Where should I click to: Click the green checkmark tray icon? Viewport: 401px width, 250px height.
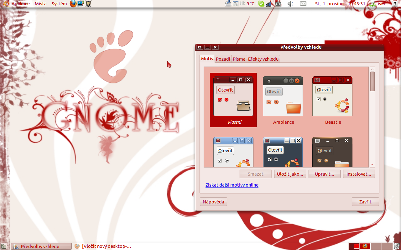click(x=261, y=4)
